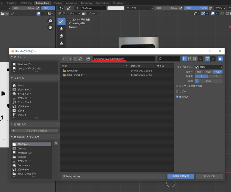Viewport: 231px width, 192px height.
Task: Select vertical list display mode
Action: (x=184, y=59)
